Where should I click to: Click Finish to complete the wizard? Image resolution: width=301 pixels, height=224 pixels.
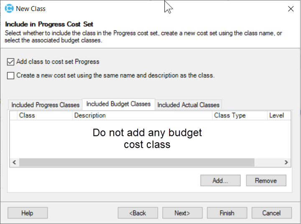click(x=227, y=213)
